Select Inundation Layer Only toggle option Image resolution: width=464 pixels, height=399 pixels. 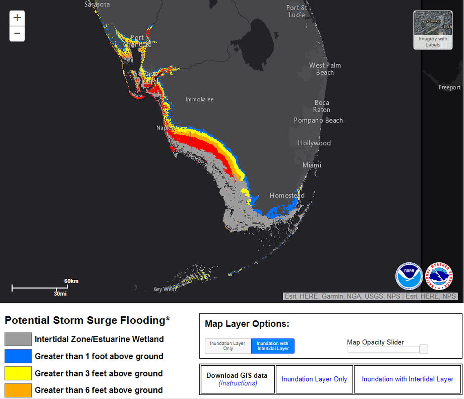[x=228, y=346]
